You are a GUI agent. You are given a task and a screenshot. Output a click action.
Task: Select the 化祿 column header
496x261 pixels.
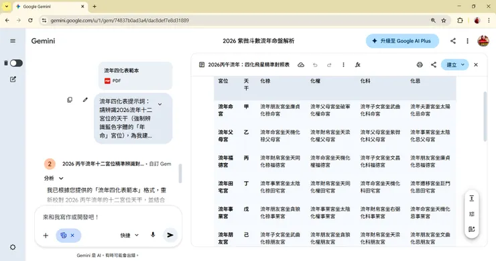pyautogui.click(x=265, y=81)
